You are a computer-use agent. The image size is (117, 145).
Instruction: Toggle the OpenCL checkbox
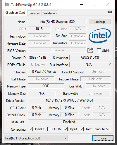[x=31, y=129]
